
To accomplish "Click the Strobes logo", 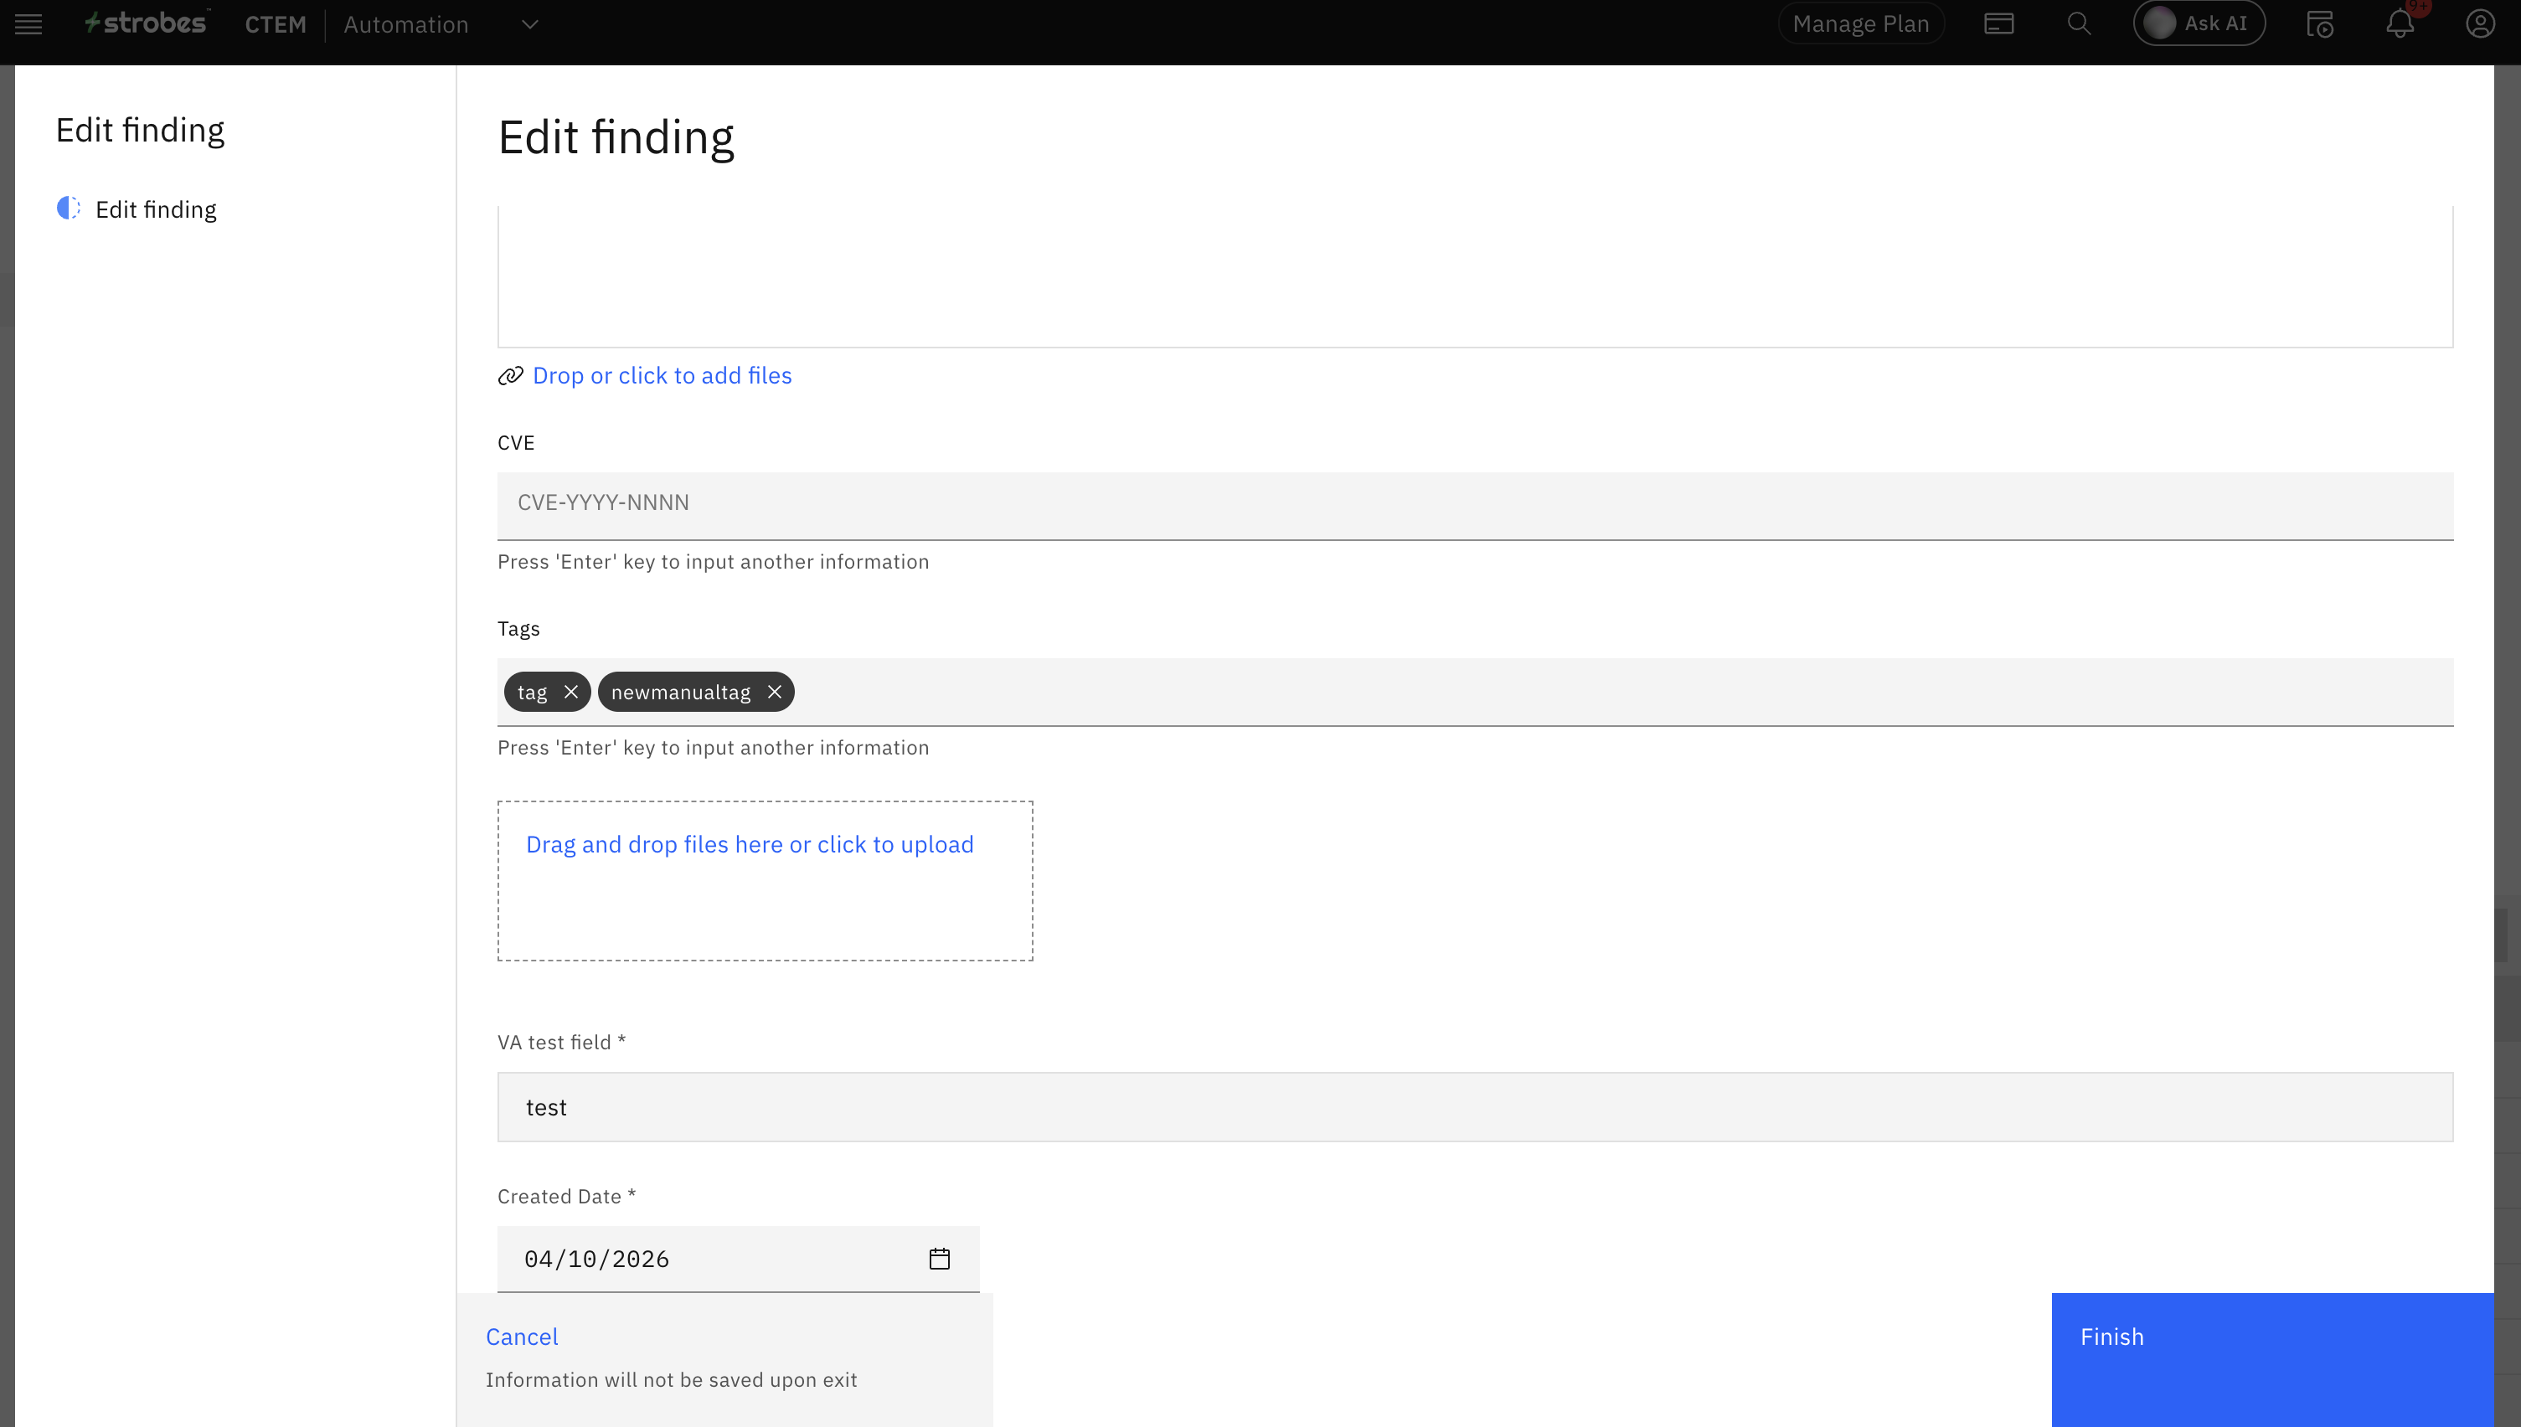I will [x=147, y=23].
